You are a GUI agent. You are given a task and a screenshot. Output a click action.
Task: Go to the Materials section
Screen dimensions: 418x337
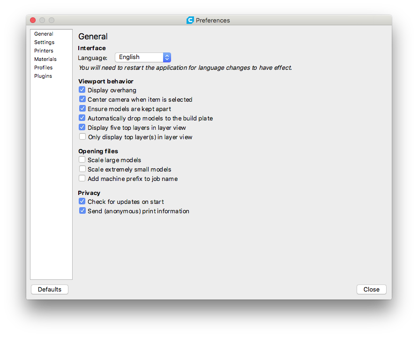click(45, 59)
